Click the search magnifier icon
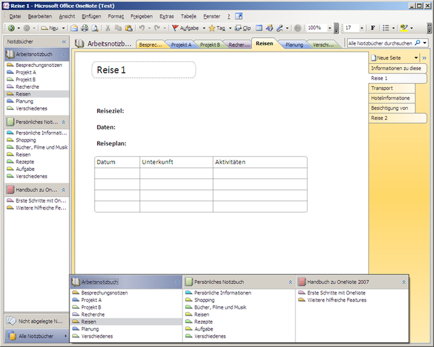Screen dimensions: 434x347 pyautogui.click(x=417, y=43)
